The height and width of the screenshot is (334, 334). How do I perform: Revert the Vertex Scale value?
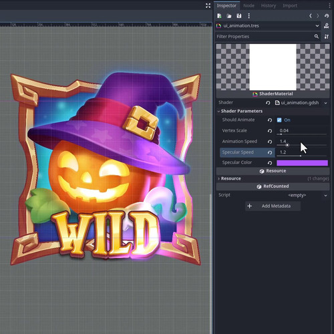270,131
